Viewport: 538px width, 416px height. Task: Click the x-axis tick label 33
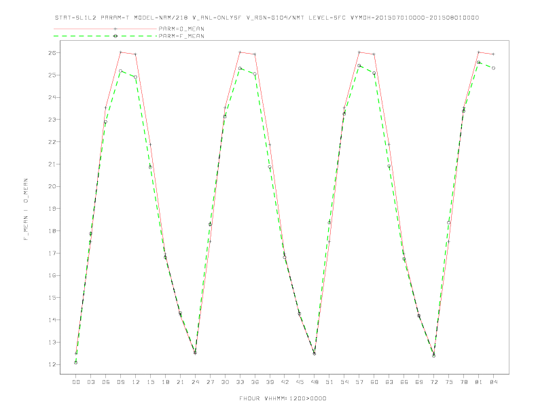click(240, 382)
